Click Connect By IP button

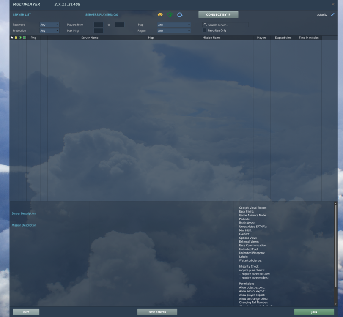click(x=218, y=15)
